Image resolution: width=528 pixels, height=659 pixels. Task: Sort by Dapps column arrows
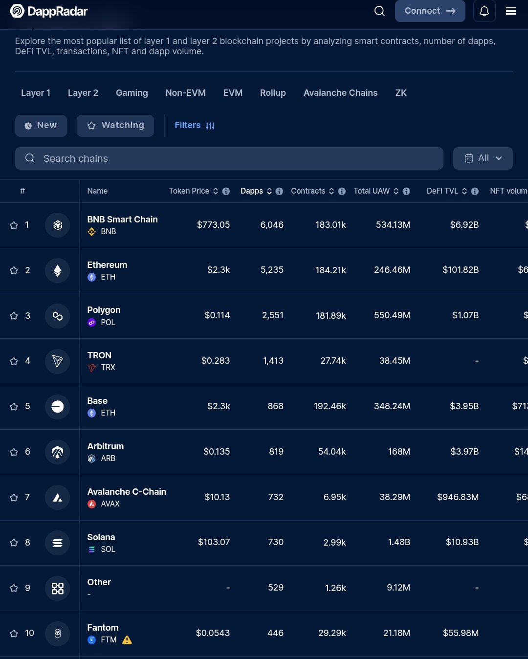click(269, 191)
